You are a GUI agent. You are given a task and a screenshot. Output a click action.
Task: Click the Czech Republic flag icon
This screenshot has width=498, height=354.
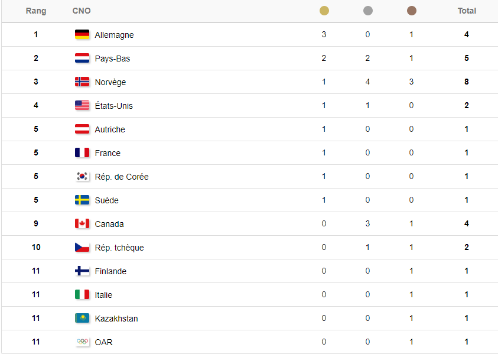[82, 247]
